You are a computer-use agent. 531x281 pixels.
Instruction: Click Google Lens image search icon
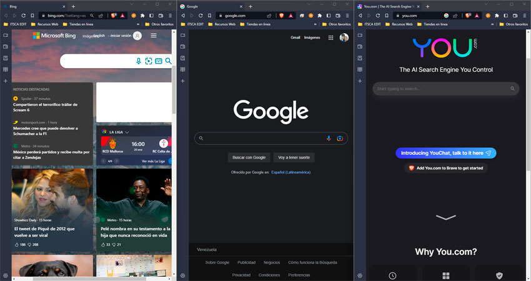[x=340, y=138]
